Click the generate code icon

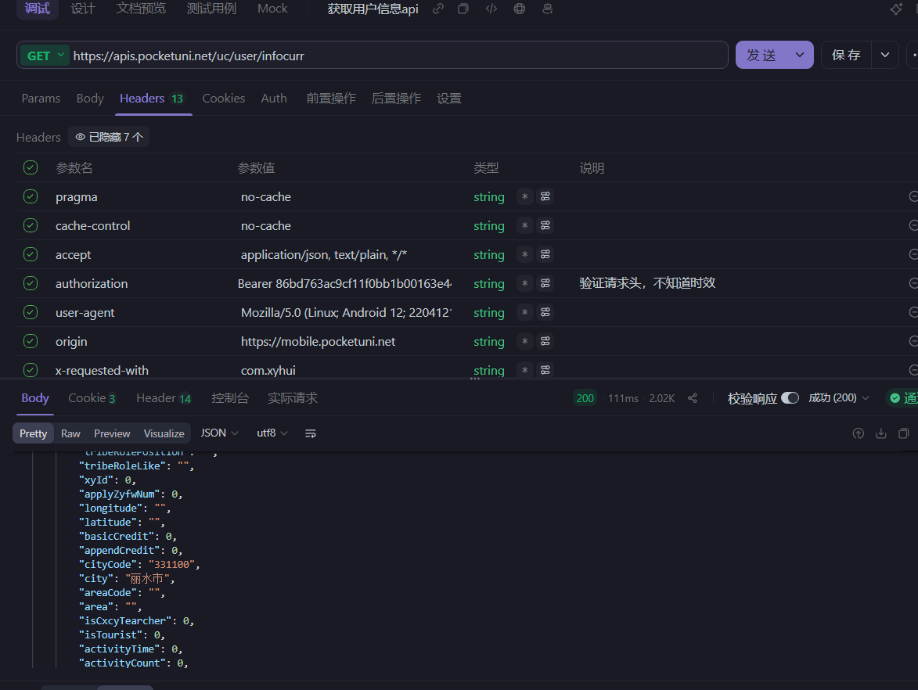pos(491,9)
